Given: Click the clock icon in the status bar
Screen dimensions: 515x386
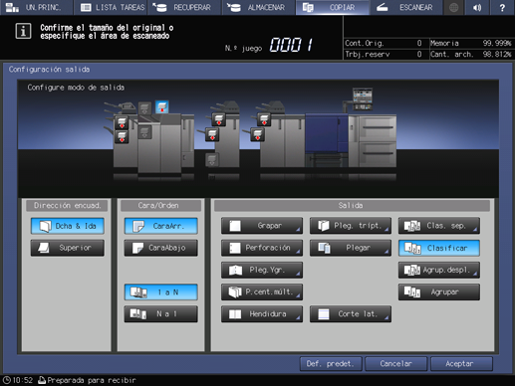Looking at the screenshot, I should click(x=6, y=380).
